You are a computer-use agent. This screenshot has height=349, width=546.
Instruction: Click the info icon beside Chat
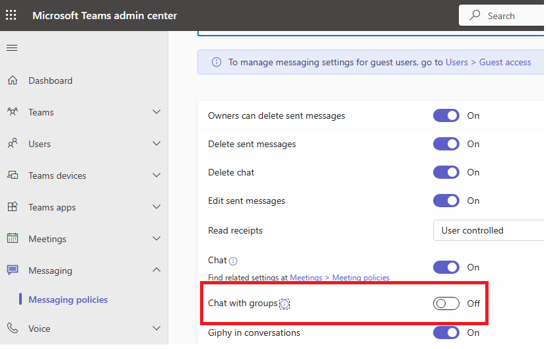233,261
